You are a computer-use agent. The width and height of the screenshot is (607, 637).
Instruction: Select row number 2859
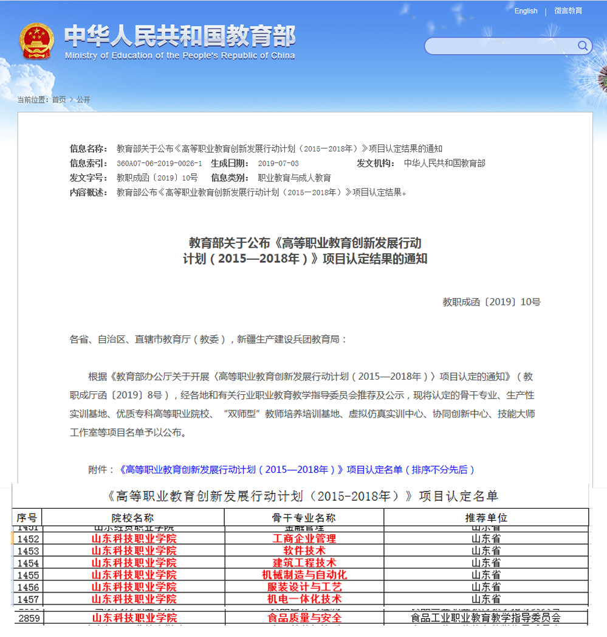29,618
